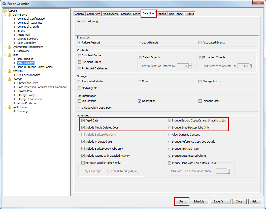Click the Save As... button
This screenshot has height=209, width=266.
[220, 201]
